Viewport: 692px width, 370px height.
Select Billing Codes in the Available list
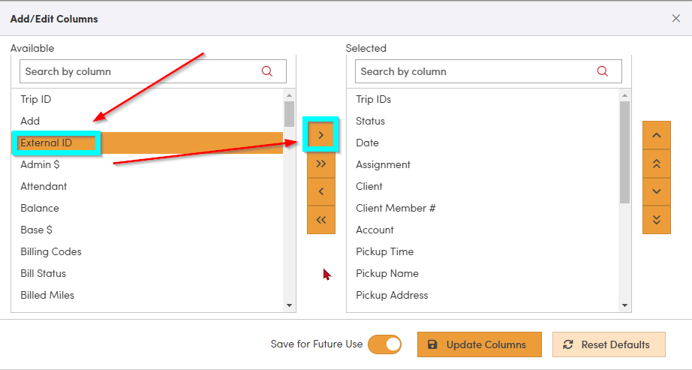point(51,251)
